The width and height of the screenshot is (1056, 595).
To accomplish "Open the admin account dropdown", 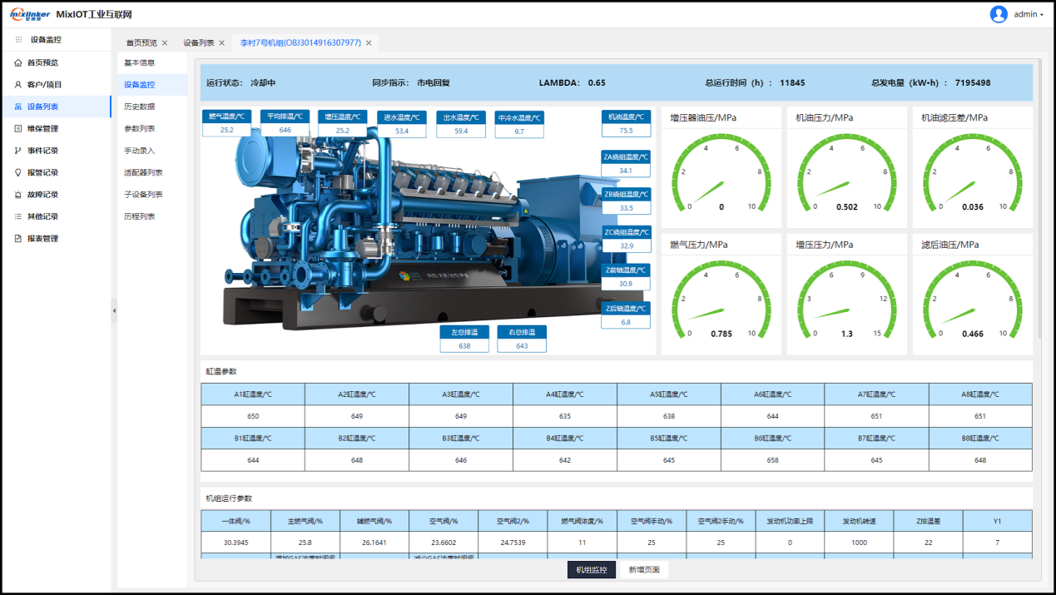I will pos(1029,15).
